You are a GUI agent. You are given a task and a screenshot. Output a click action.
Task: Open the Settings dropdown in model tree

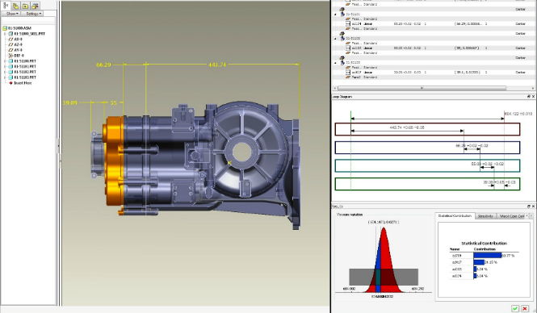click(33, 14)
